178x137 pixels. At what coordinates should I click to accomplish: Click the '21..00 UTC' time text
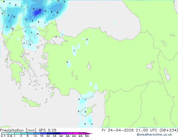pos(147,130)
